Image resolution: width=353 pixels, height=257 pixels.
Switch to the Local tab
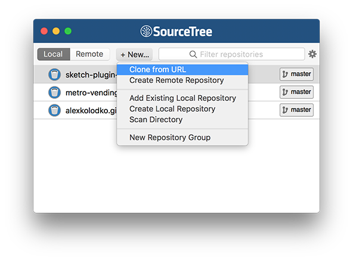(x=54, y=54)
